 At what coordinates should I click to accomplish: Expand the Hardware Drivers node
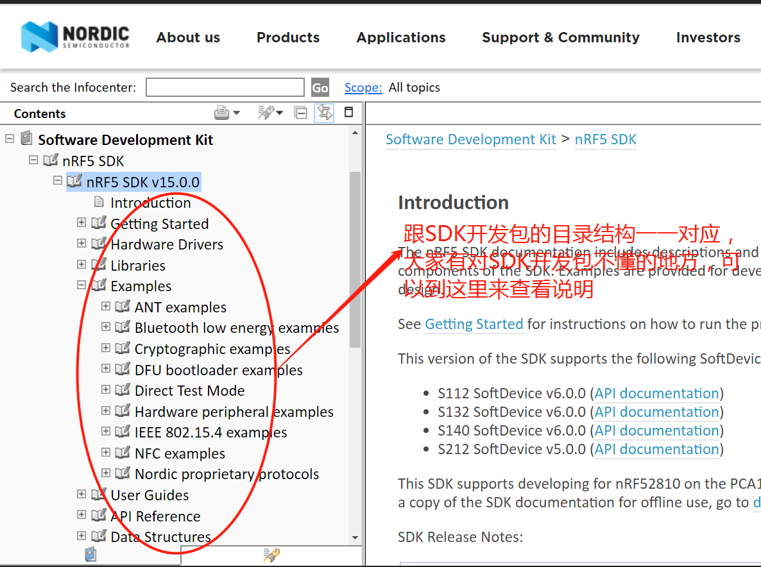[x=81, y=243]
